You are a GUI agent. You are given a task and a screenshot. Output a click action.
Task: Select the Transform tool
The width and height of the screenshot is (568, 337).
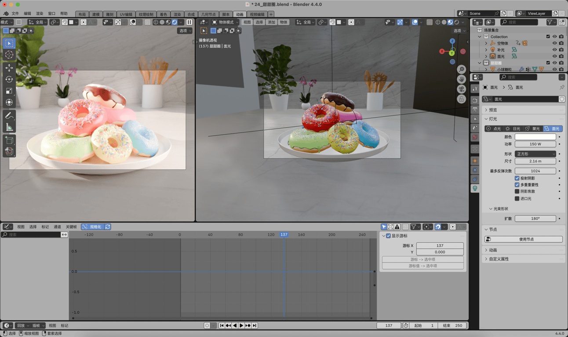tap(9, 102)
